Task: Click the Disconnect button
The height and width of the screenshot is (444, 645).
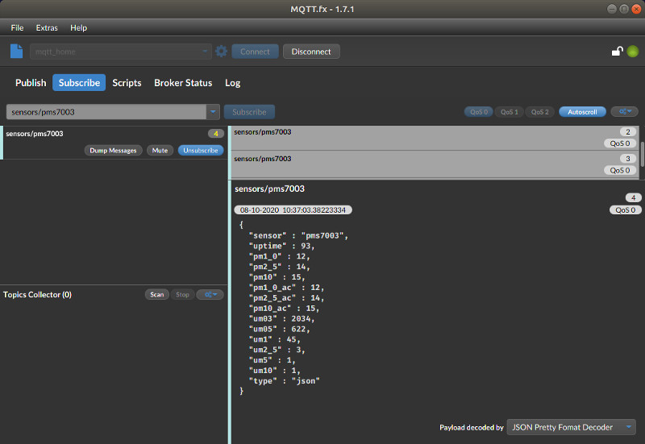Action: tap(311, 52)
